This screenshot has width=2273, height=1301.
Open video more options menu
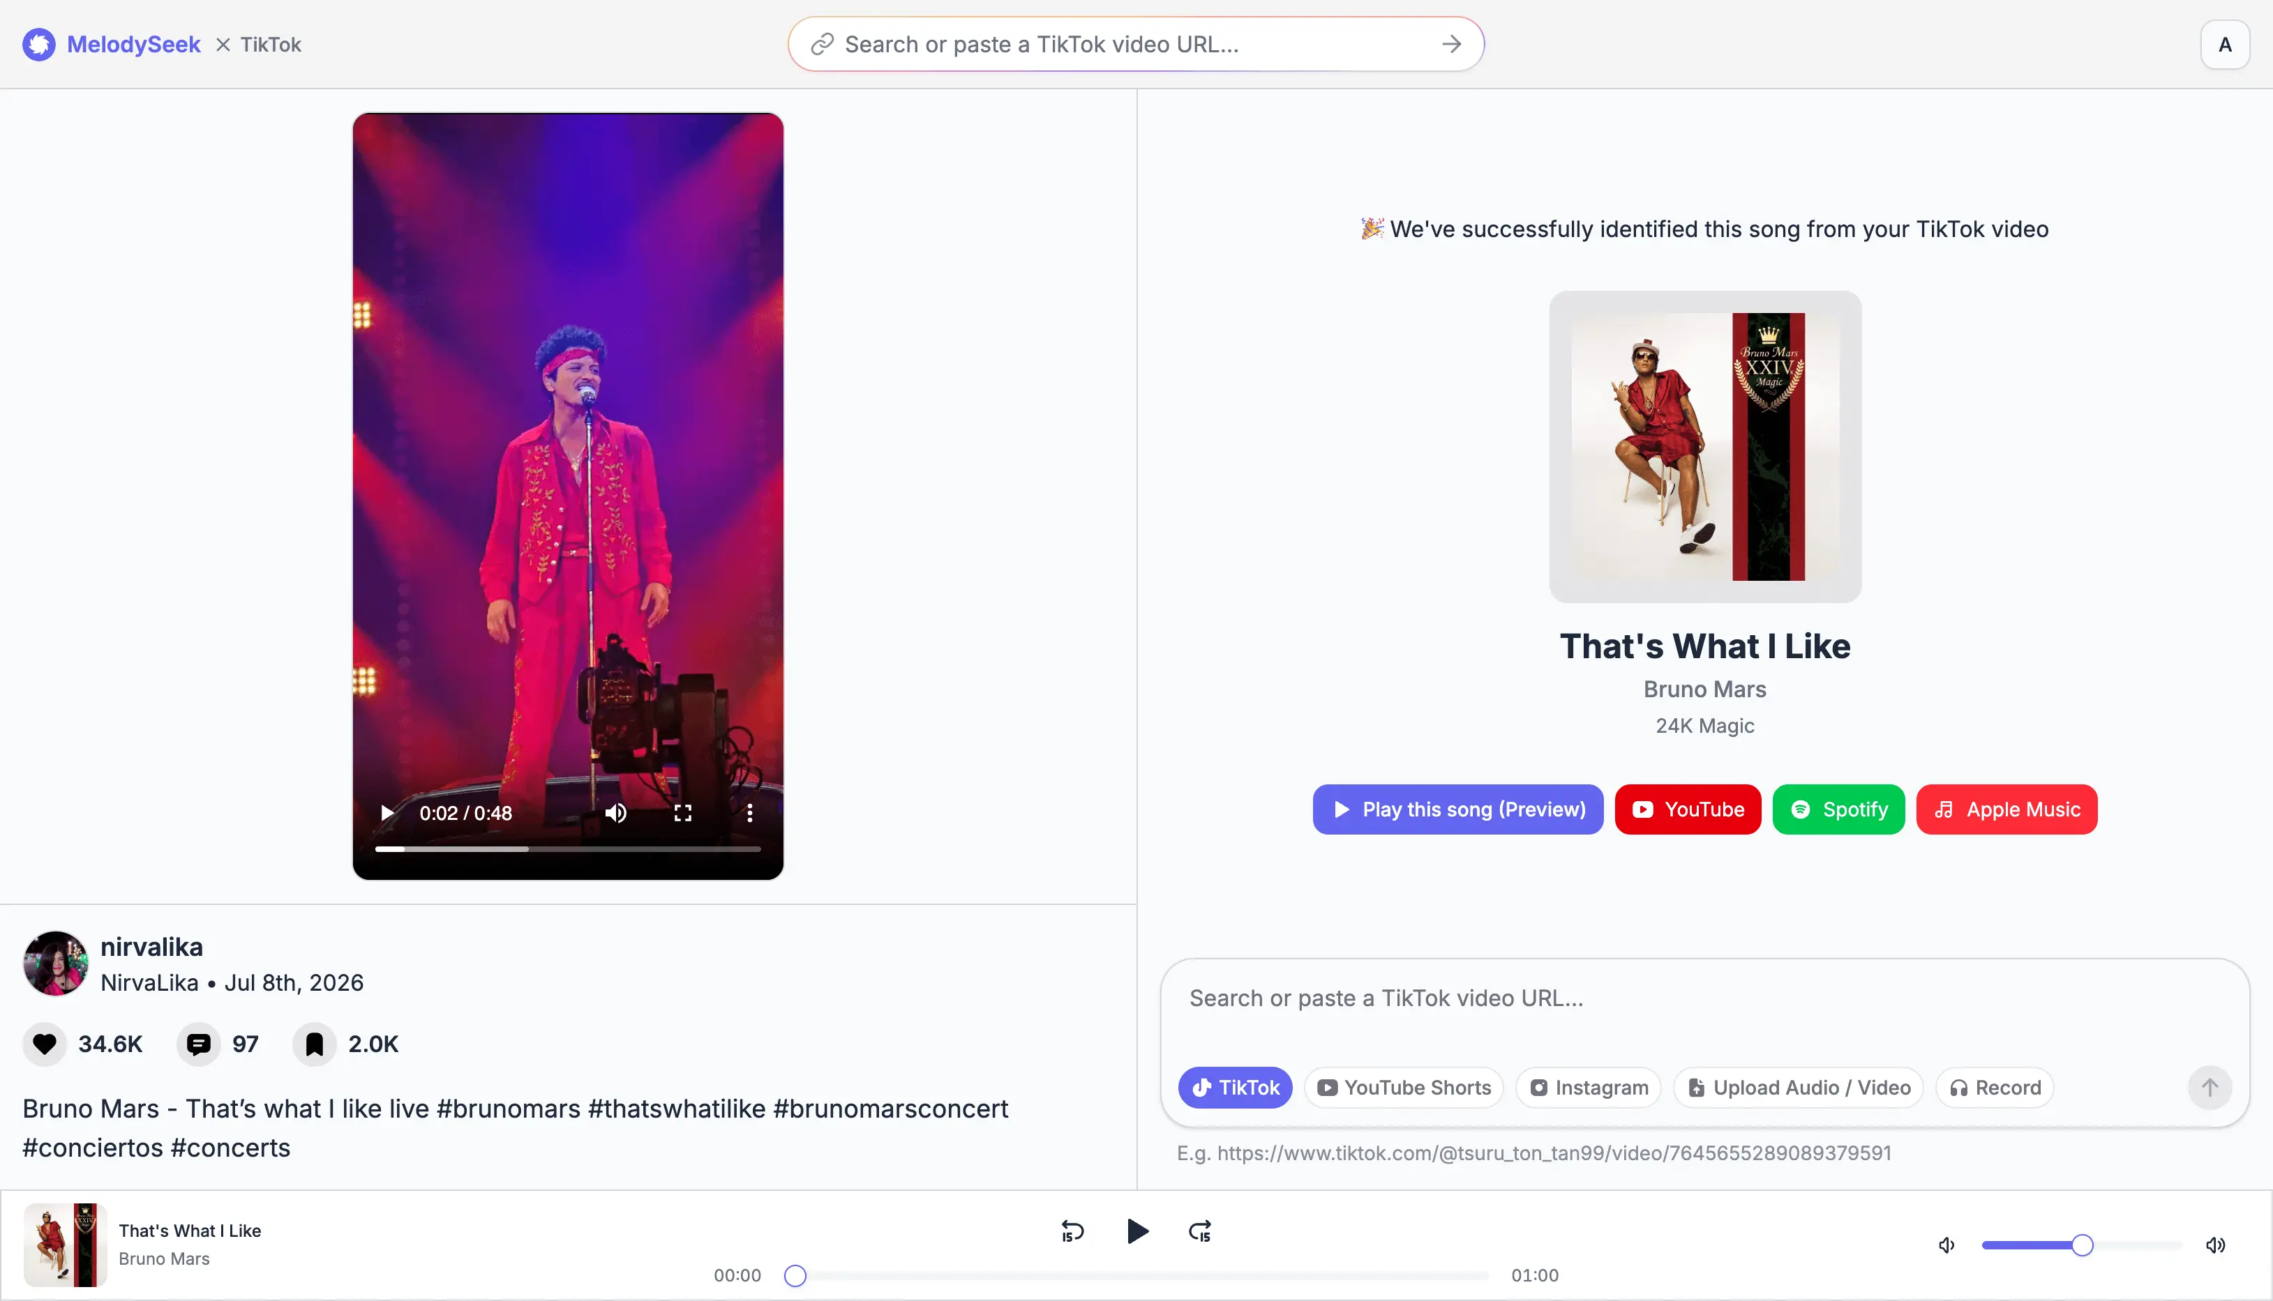coord(750,813)
